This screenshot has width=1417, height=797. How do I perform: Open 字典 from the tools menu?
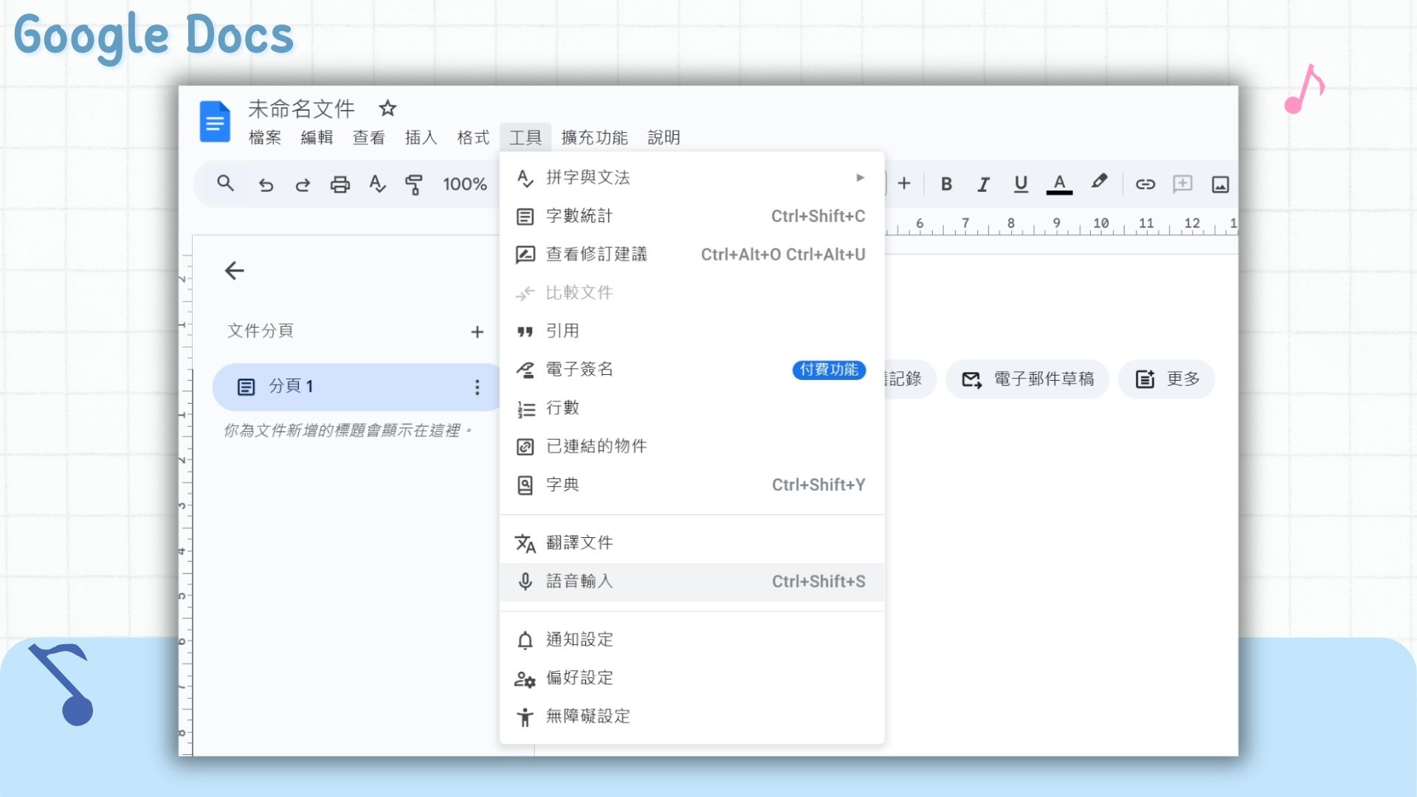692,485
